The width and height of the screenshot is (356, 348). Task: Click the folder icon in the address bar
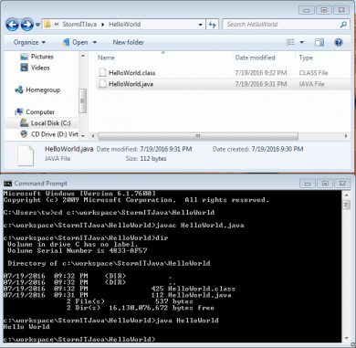47,24
